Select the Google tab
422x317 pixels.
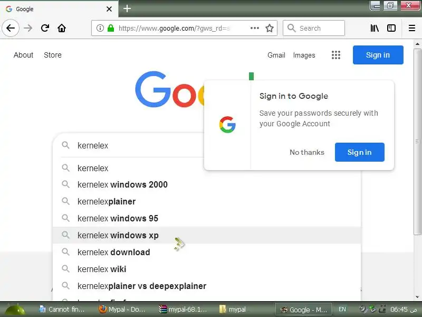pyautogui.click(x=59, y=9)
